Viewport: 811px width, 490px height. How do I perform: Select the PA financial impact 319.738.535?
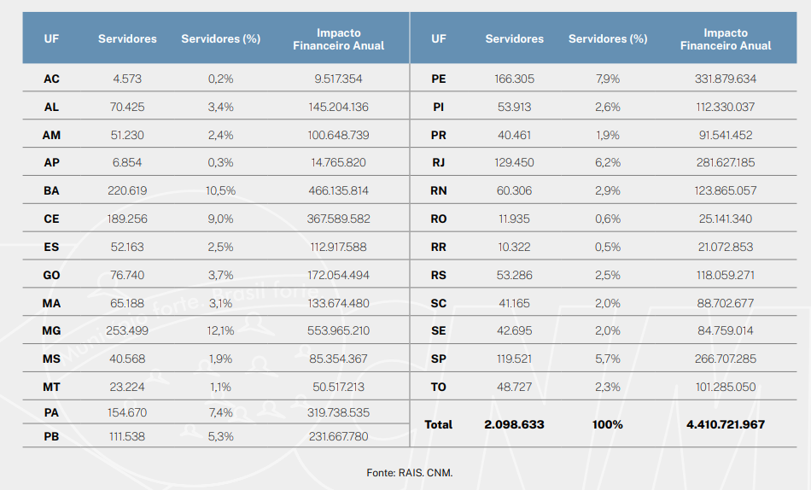339,412
